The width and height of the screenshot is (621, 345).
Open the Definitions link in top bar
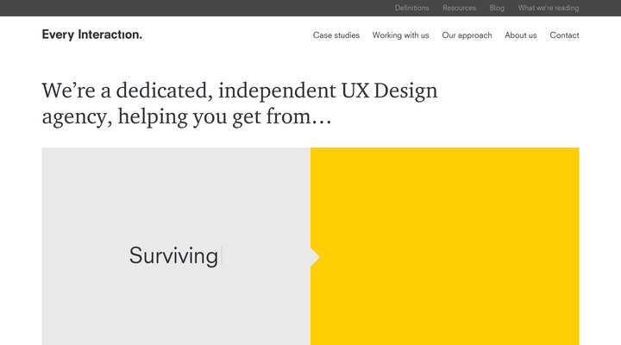point(411,8)
